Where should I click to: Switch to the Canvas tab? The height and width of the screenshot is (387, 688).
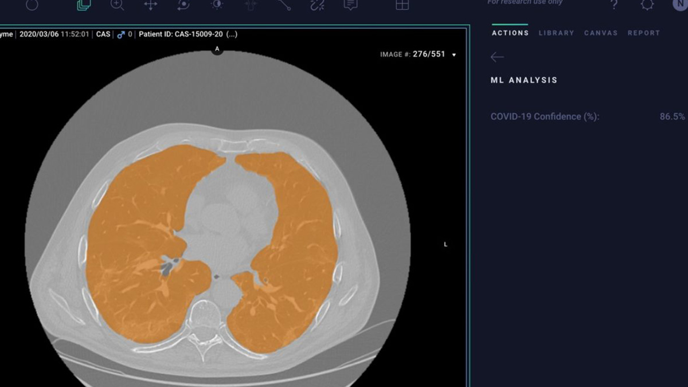(x=601, y=33)
